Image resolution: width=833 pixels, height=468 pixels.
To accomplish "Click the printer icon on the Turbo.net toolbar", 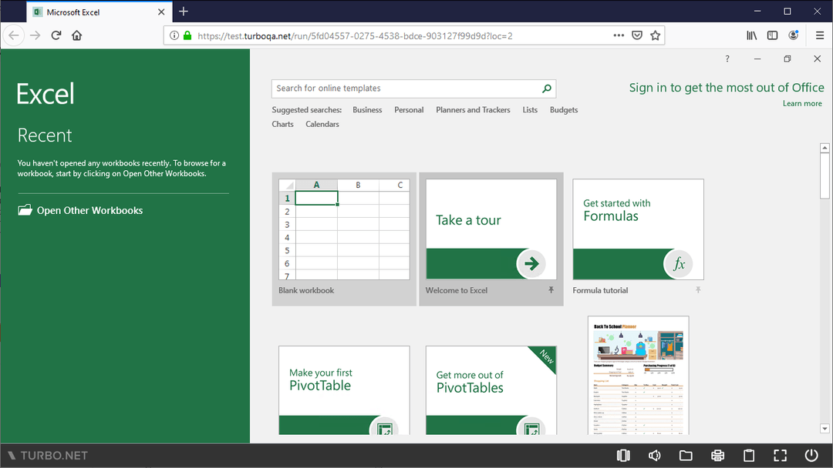I will pyautogui.click(x=717, y=455).
